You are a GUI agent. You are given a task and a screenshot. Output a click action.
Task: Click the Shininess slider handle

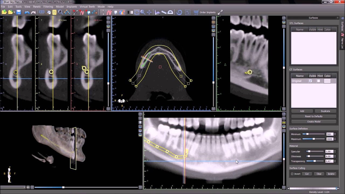pyautogui.click(x=309, y=156)
